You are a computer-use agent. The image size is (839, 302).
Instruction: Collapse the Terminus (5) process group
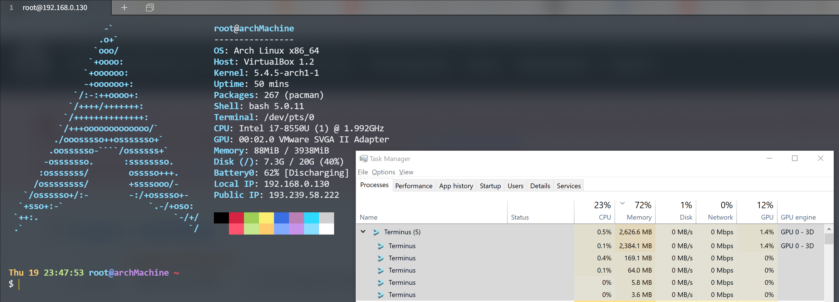click(x=363, y=232)
